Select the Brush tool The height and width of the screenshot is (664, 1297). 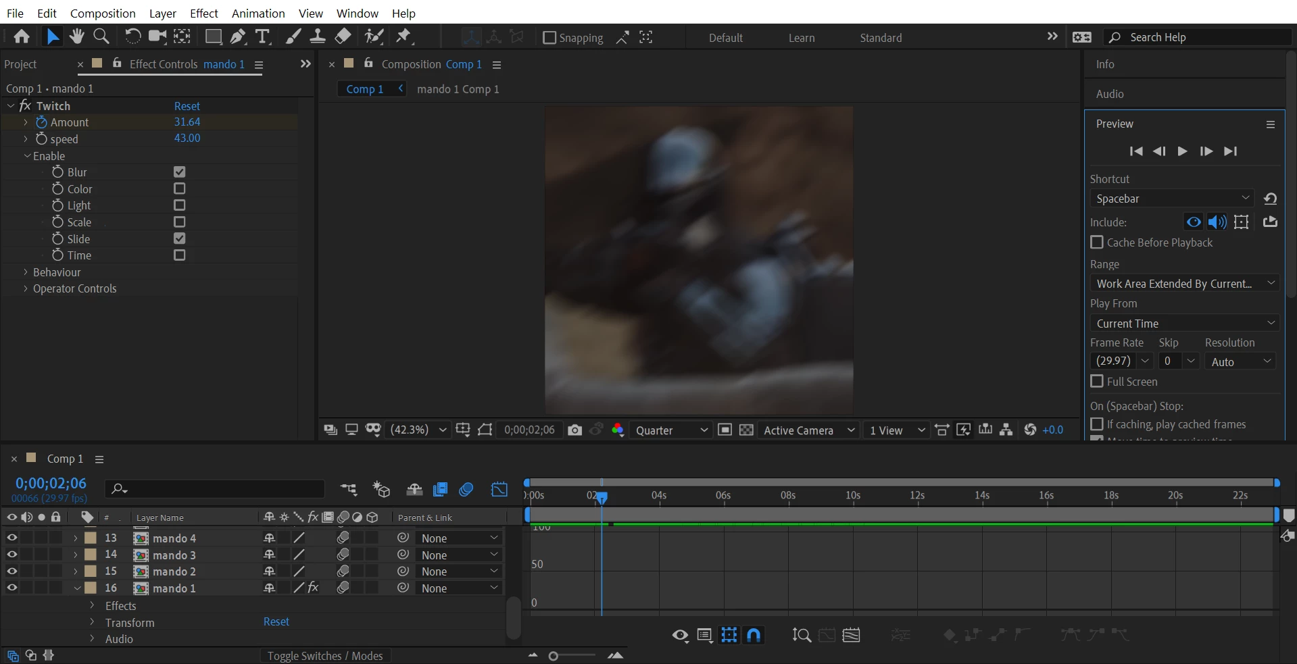pyautogui.click(x=293, y=36)
